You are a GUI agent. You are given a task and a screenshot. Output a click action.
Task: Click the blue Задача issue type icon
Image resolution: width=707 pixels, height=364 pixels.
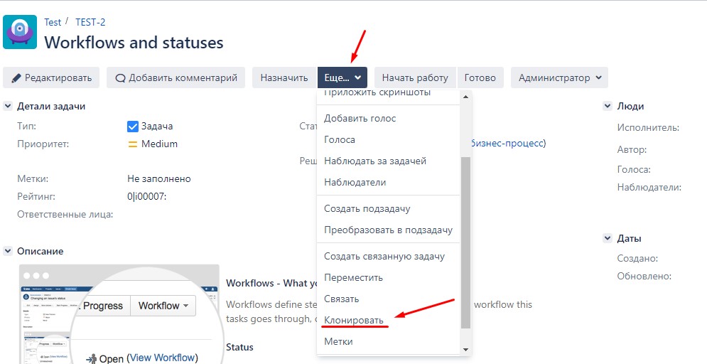tap(133, 127)
